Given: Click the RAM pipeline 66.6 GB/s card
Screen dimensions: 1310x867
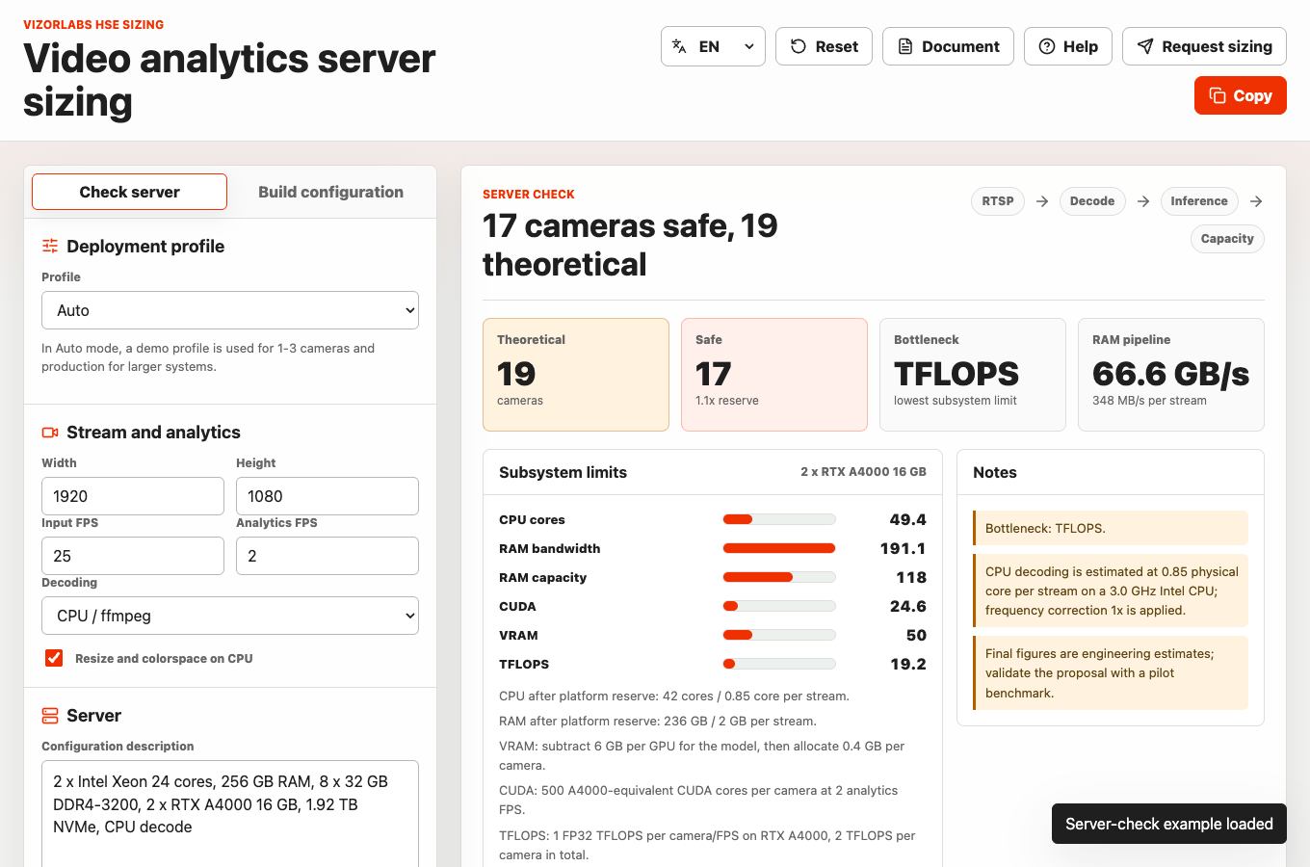Looking at the screenshot, I should pyautogui.click(x=1171, y=375).
